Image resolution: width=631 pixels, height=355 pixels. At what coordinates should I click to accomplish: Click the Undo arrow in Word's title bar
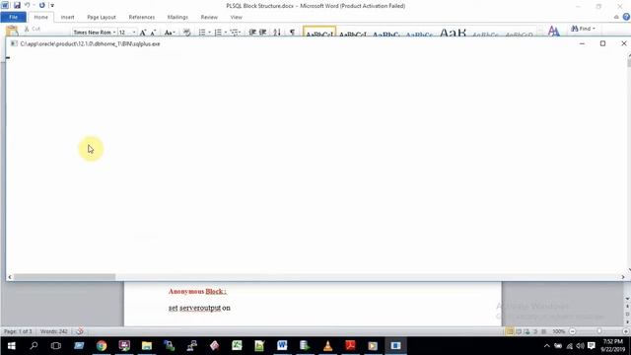pos(28,6)
